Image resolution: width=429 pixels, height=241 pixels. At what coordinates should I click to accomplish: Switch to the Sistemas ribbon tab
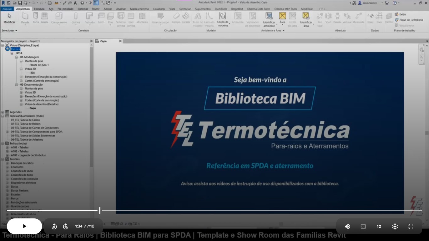tap(83, 9)
